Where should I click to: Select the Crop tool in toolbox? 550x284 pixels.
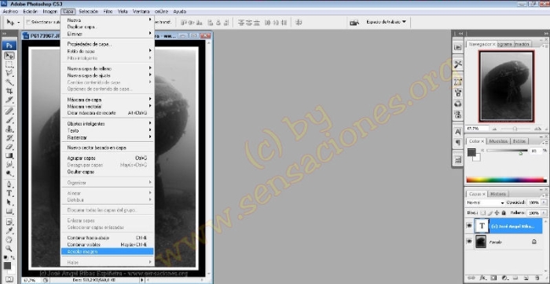point(9,91)
